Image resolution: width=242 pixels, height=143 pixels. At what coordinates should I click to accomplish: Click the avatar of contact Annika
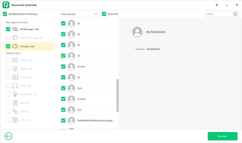pos(71,66)
